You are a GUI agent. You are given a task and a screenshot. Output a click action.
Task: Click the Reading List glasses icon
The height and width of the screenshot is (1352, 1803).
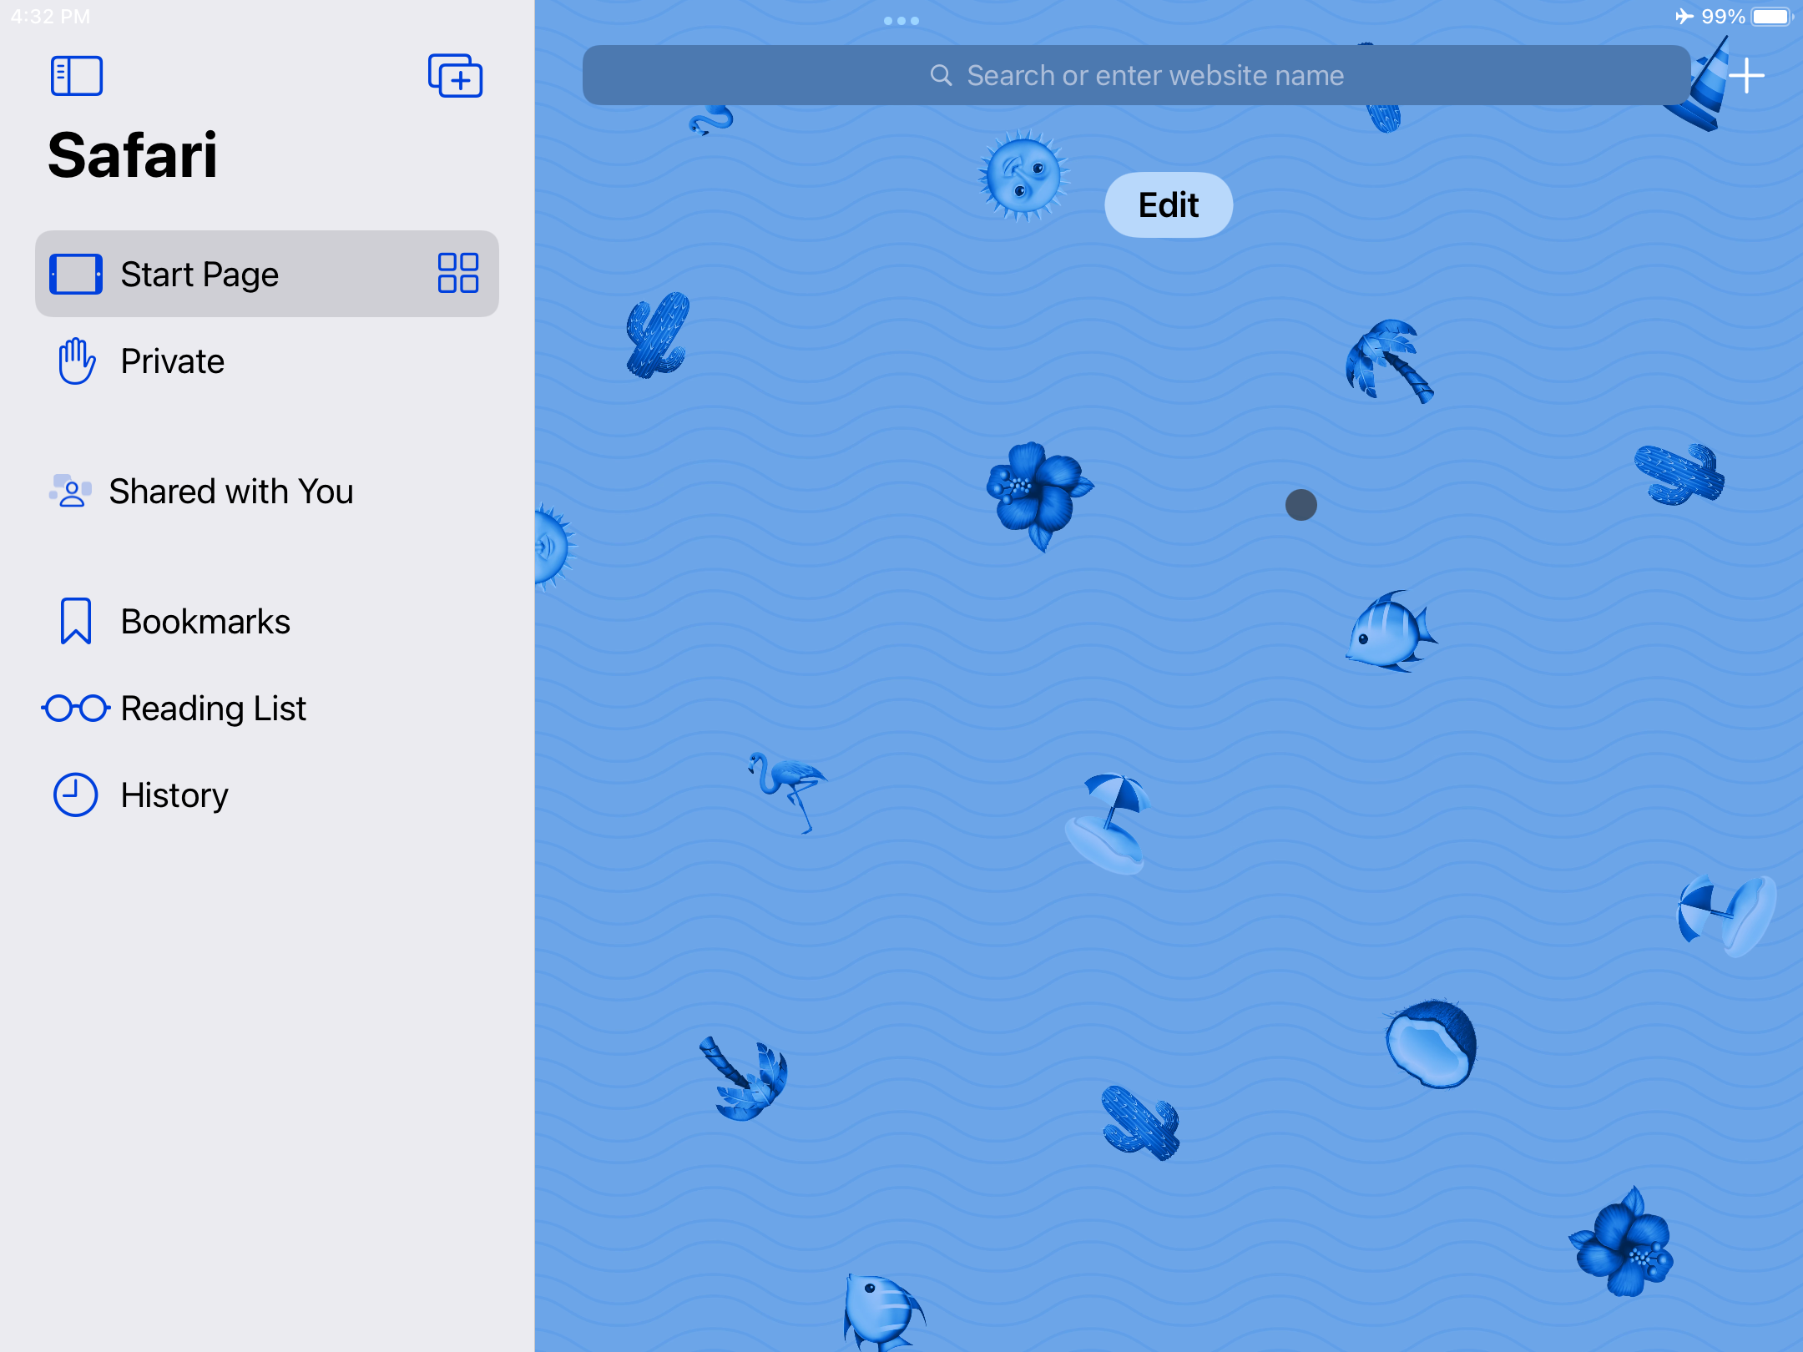[76, 709]
